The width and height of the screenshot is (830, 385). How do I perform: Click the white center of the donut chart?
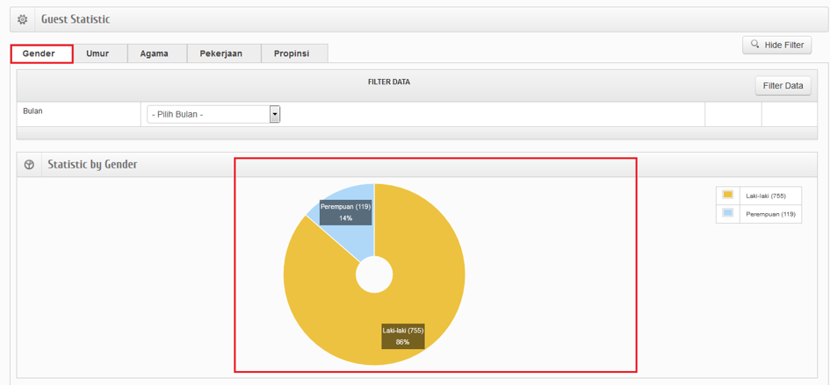click(x=374, y=274)
